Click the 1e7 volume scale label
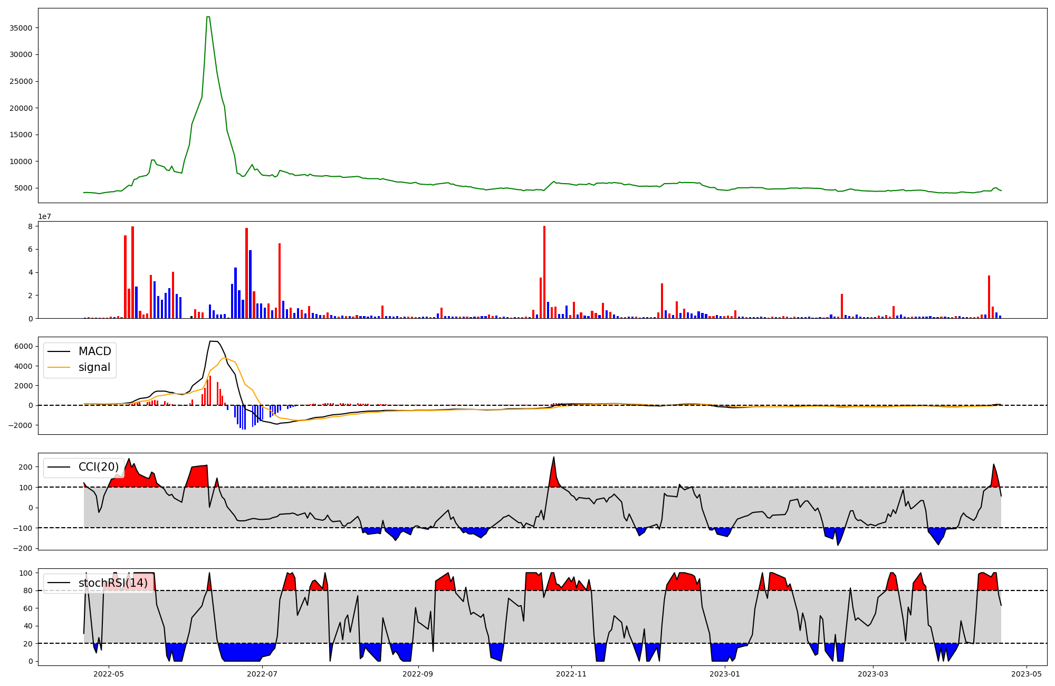Viewport: 1055px width, 686px height. pos(44,216)
